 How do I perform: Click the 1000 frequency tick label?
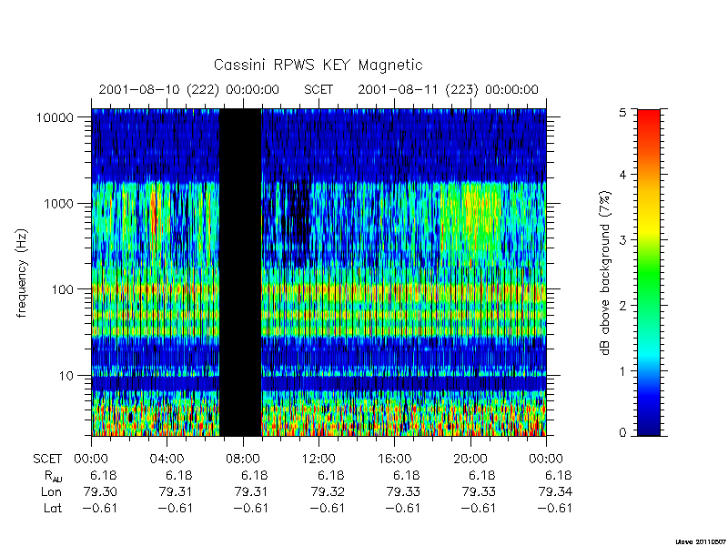(x=59, y=203)
